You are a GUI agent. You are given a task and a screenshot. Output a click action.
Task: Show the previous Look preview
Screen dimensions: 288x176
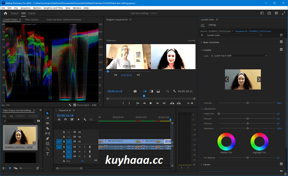(227, 80)
